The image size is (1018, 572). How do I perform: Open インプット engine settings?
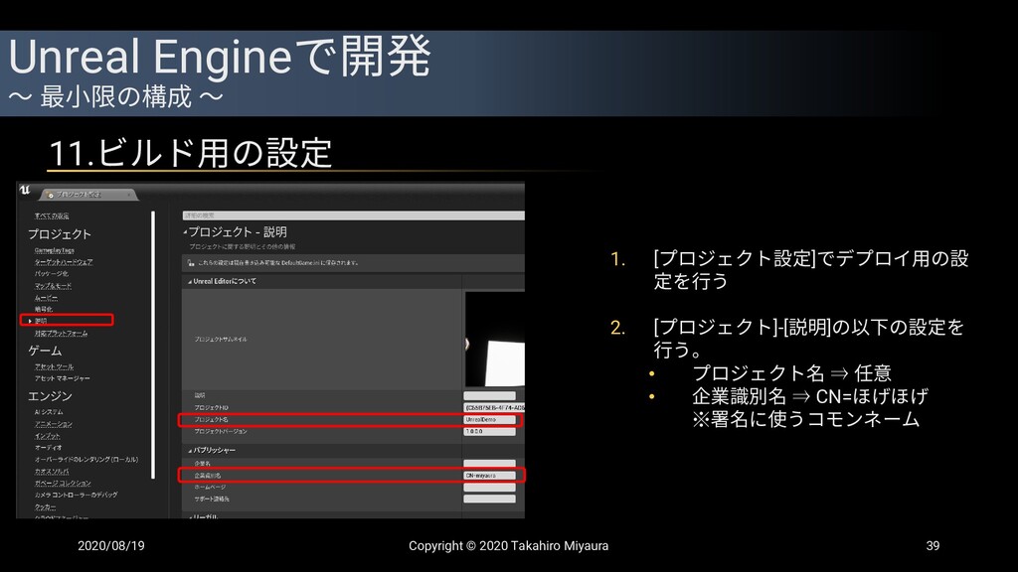pos(47,436)
